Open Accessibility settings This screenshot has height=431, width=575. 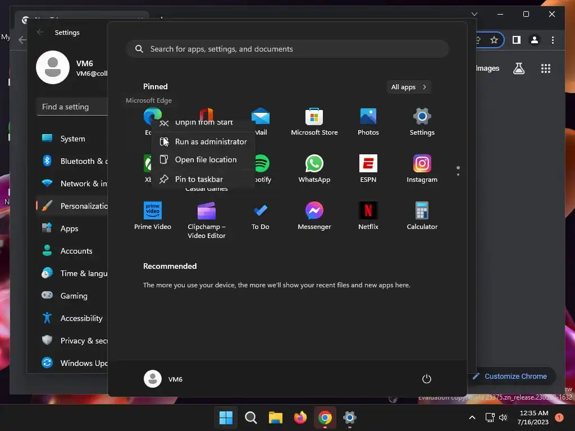coord(72,318)
